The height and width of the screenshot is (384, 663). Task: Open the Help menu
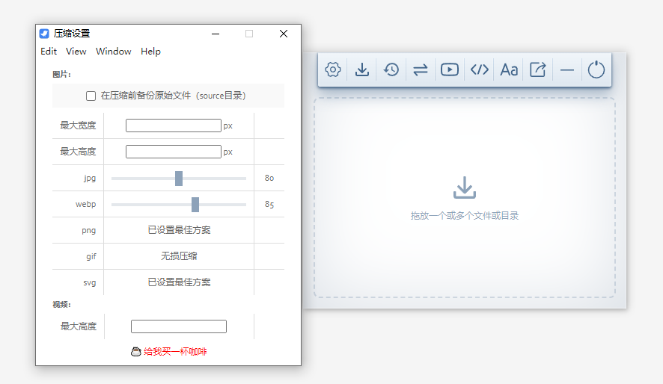point(150,52)
